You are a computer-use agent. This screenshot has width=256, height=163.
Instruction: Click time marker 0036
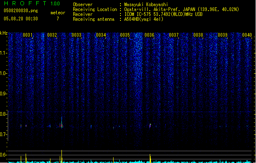[x=149, y=35]
